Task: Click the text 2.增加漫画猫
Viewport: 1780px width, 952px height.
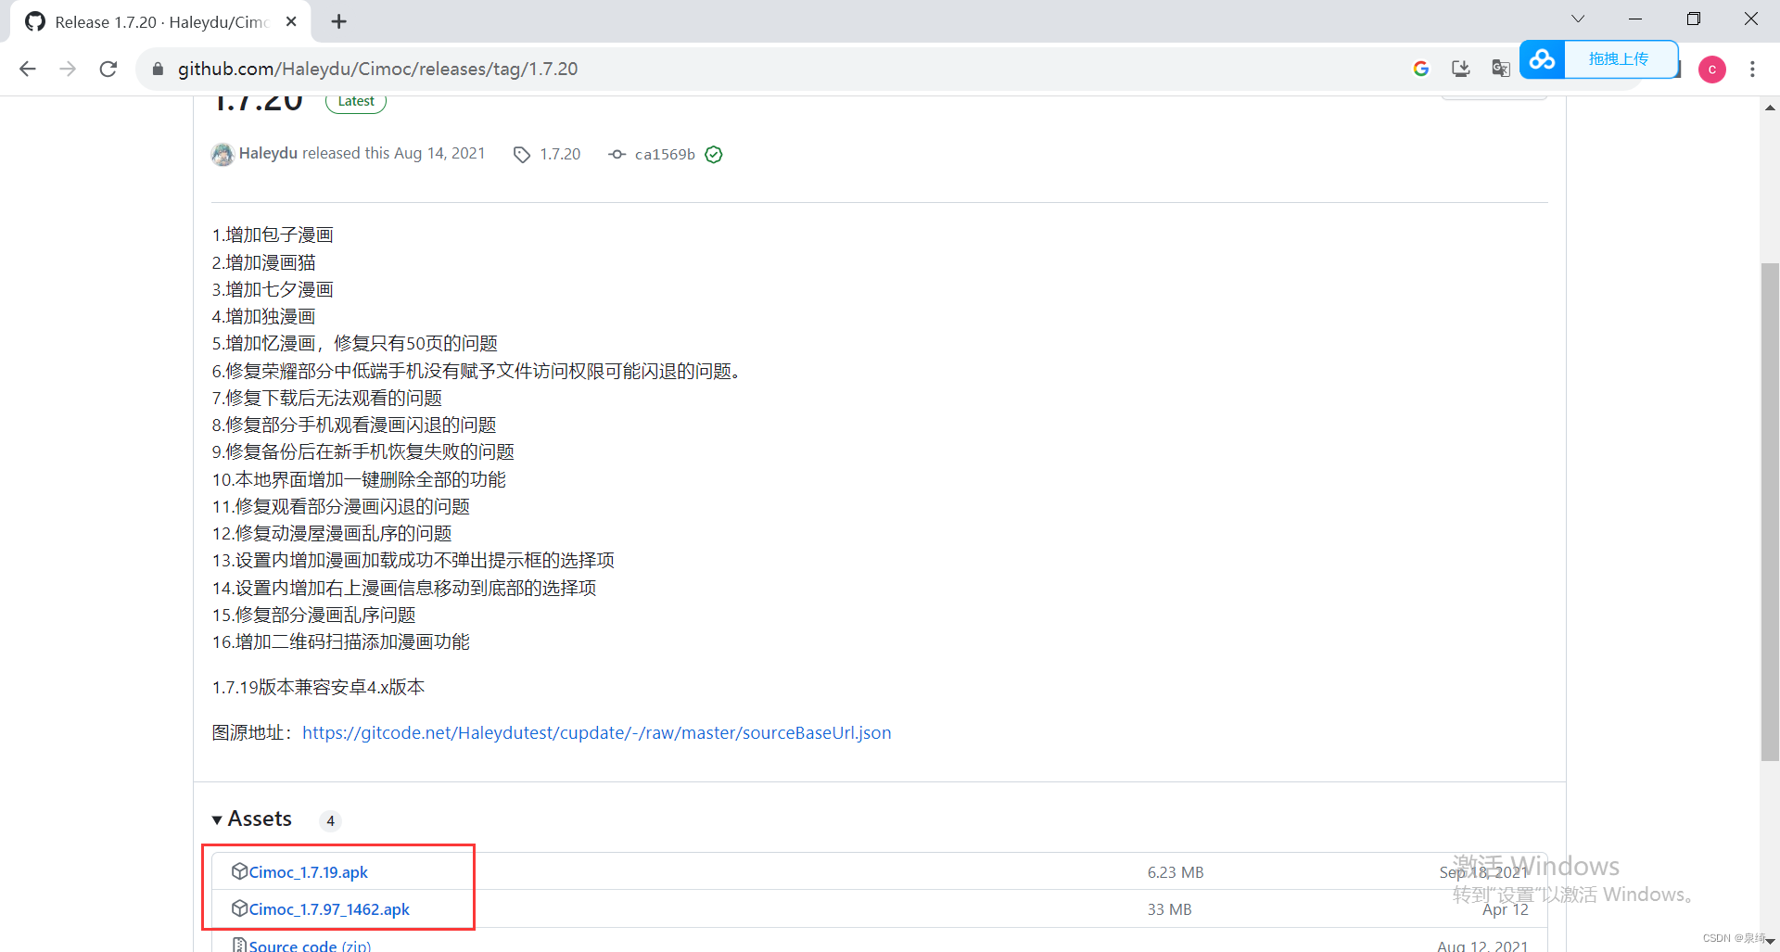Action: 263,263
